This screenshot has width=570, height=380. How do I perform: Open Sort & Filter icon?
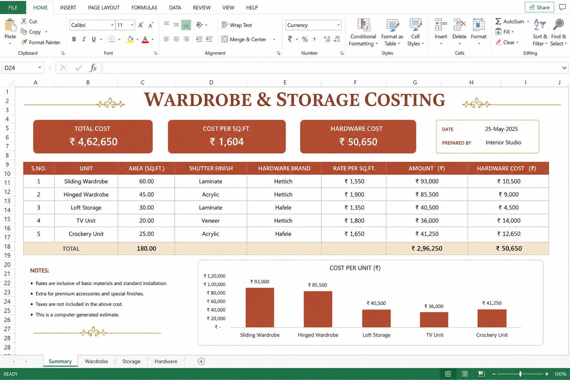540,24
